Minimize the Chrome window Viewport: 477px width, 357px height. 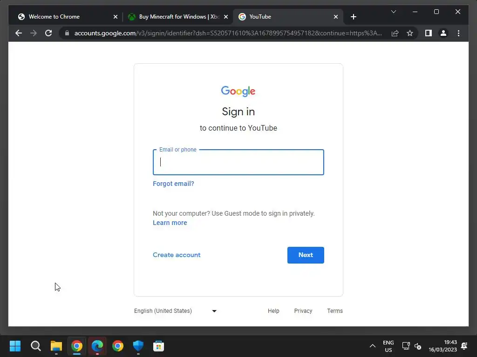[415, 12]
